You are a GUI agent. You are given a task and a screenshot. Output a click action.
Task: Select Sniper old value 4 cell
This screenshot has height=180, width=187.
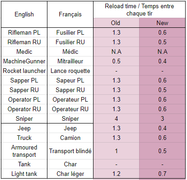coord(116,118)
